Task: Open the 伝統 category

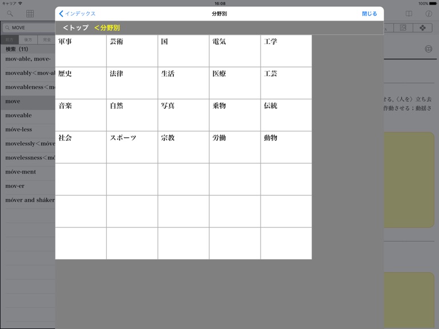Action: pos(286,115)
